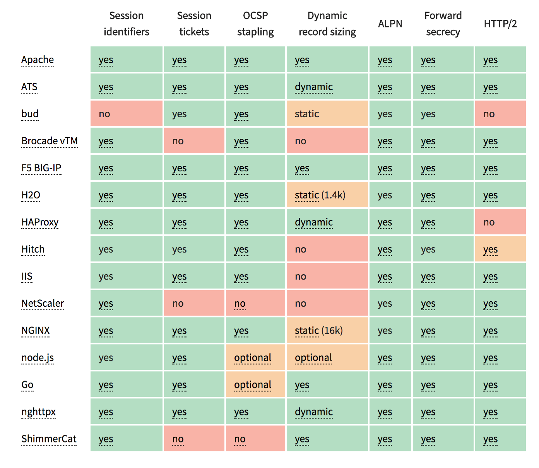Open the node.js link
This screenshot has height=468, width=539.
38,358
